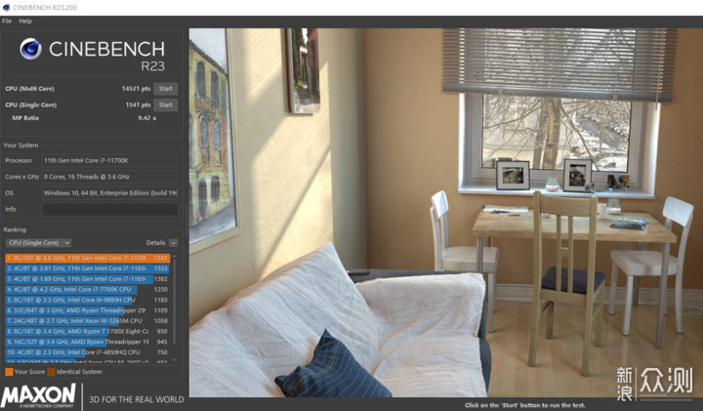The image size is (703, 411).
Task: Select ranking row 3 at 1.69 GHz
Action: 88,279
